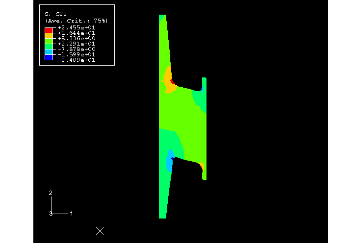
Task: Click the white X marker
Action: (100, 231)
